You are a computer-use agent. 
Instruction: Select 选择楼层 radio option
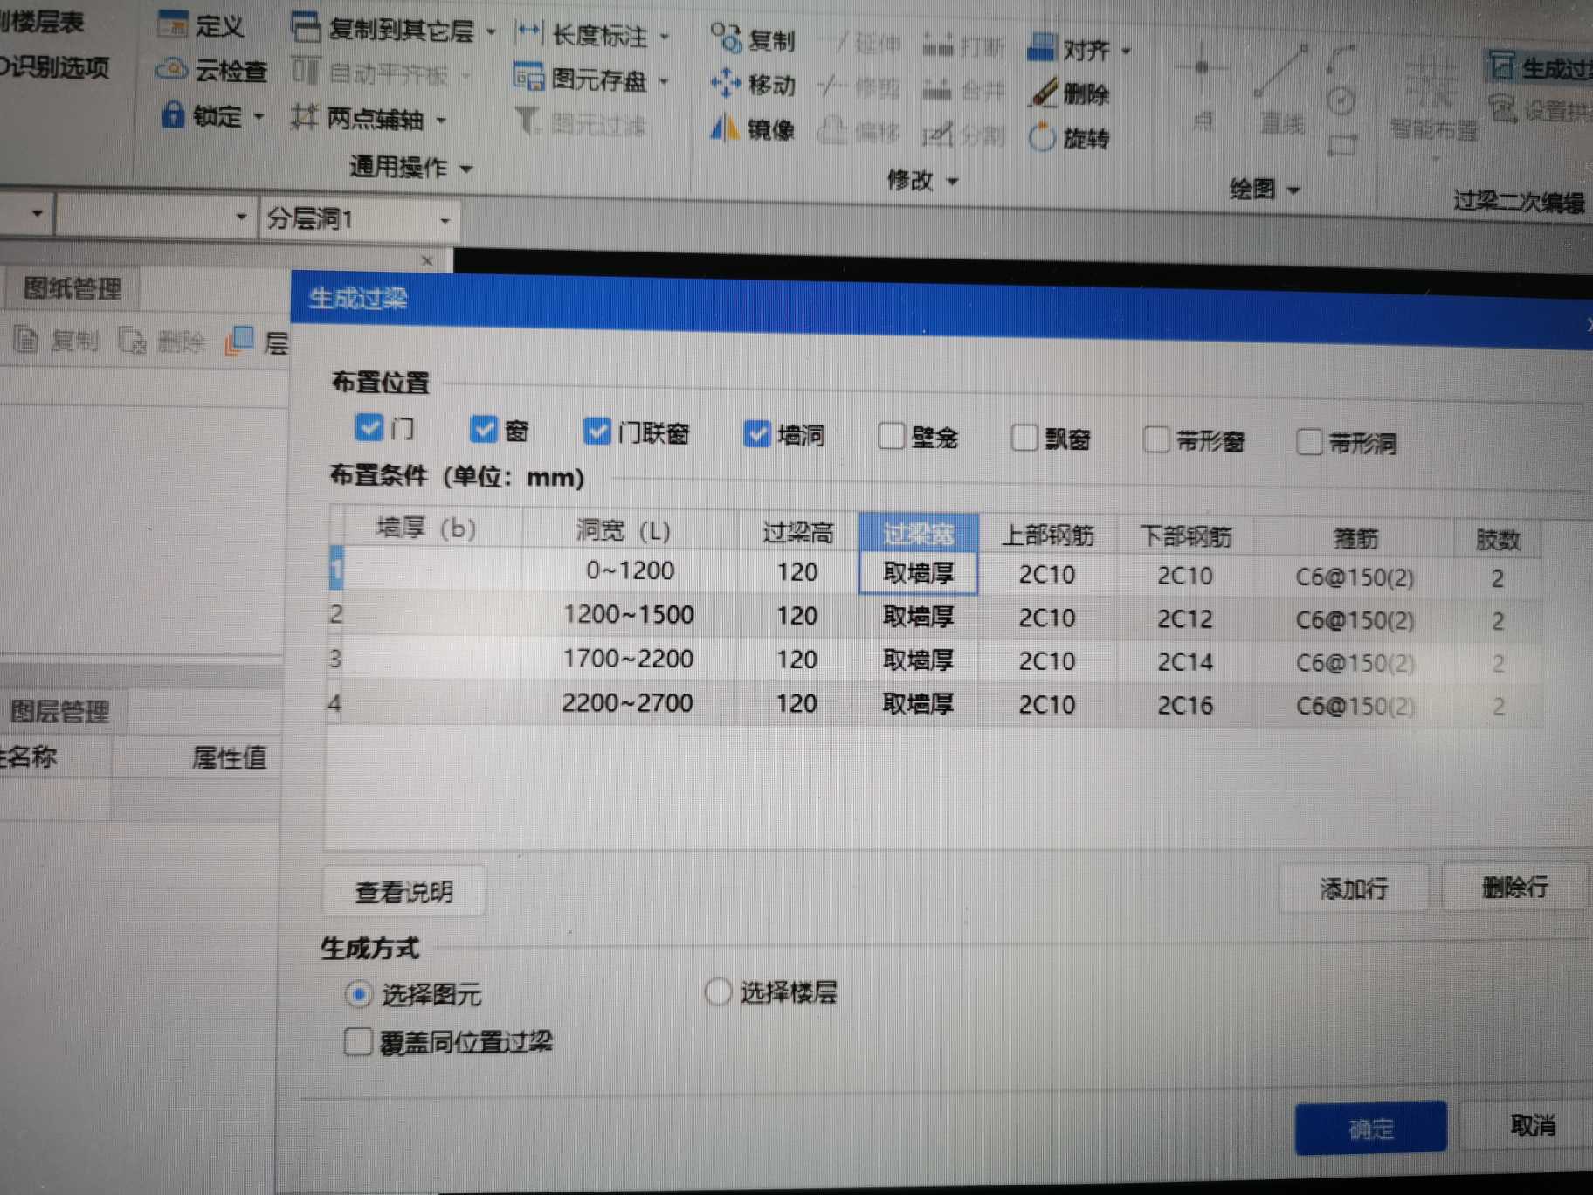tap(717, 992)
